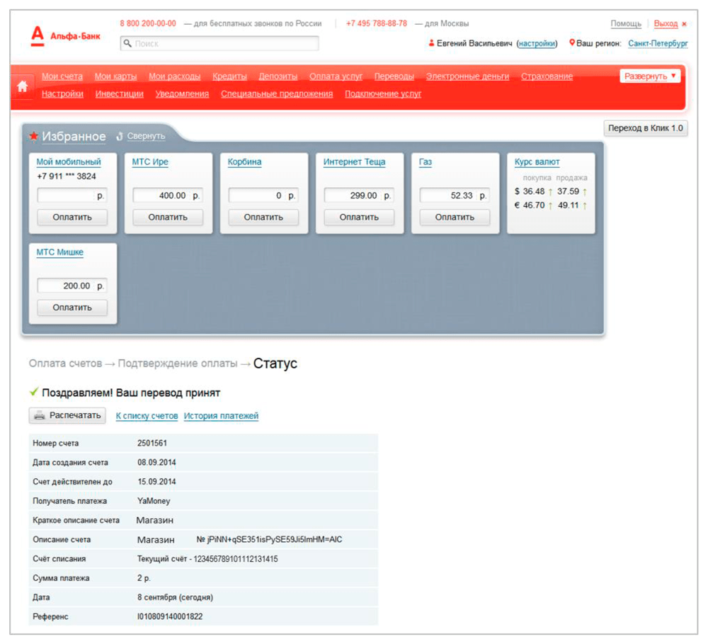The image size is (708, 644).
Task: Open Мой мобильный favorite link
Action: (x=69, y=162)
